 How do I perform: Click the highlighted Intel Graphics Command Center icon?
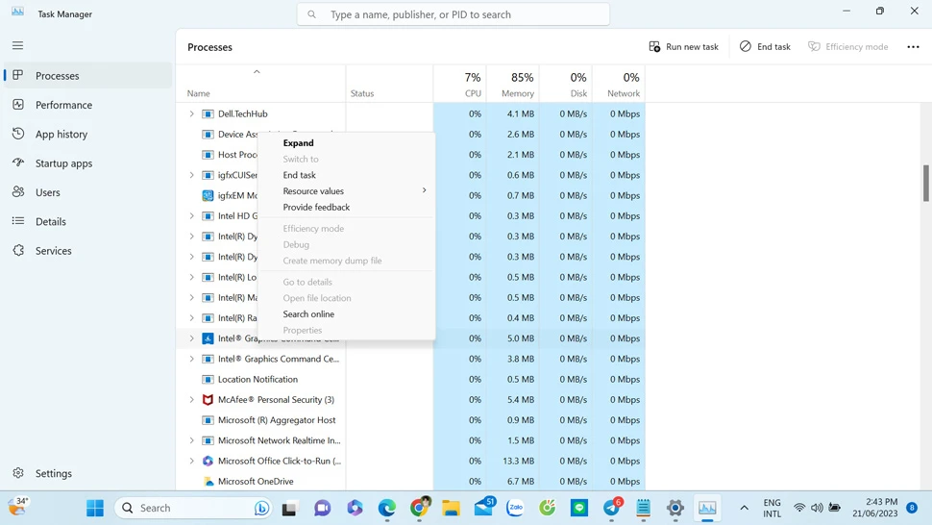208,338
